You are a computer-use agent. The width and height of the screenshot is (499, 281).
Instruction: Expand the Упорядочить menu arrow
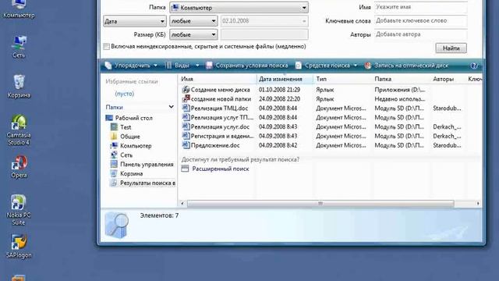pos(156,66)
